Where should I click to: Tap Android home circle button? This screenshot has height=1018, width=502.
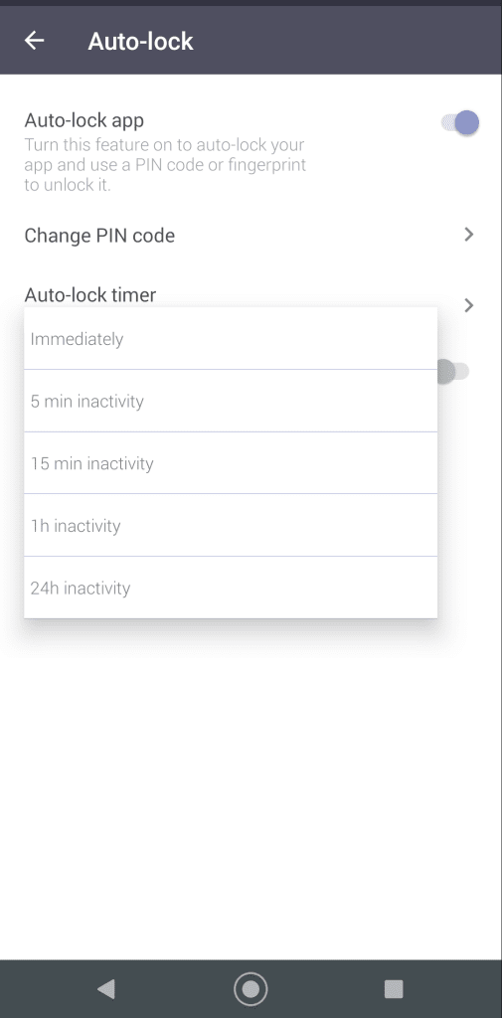click(x=251, y=989)
